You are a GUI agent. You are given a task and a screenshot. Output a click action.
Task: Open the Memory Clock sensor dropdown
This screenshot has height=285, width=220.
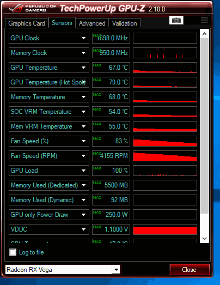click(x=83, y=53)
